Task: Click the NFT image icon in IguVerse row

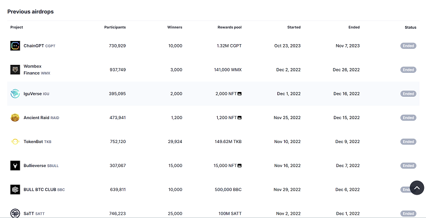Action: coord(240,94)
